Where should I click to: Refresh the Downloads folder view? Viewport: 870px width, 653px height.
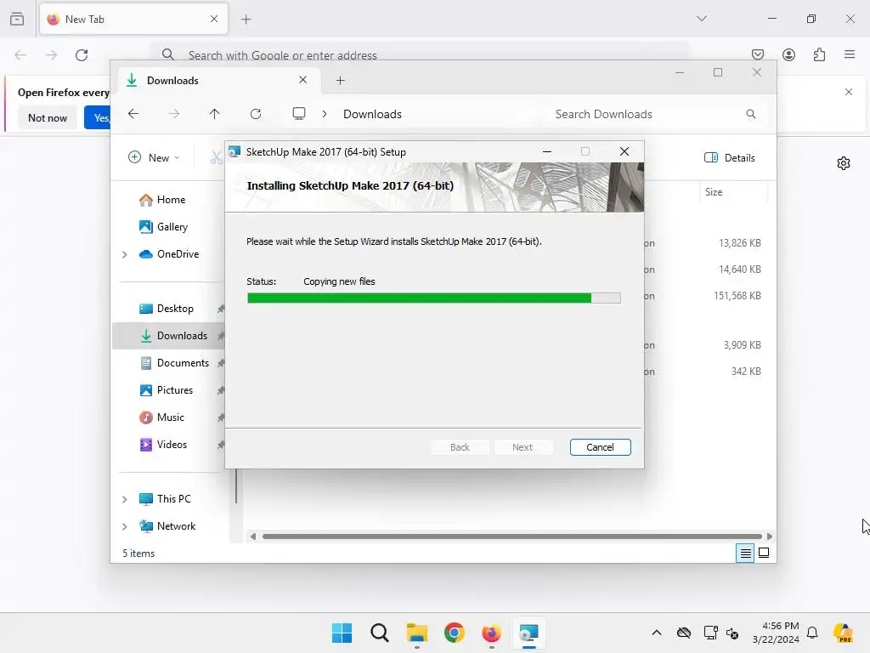click(x=255, y=114)
